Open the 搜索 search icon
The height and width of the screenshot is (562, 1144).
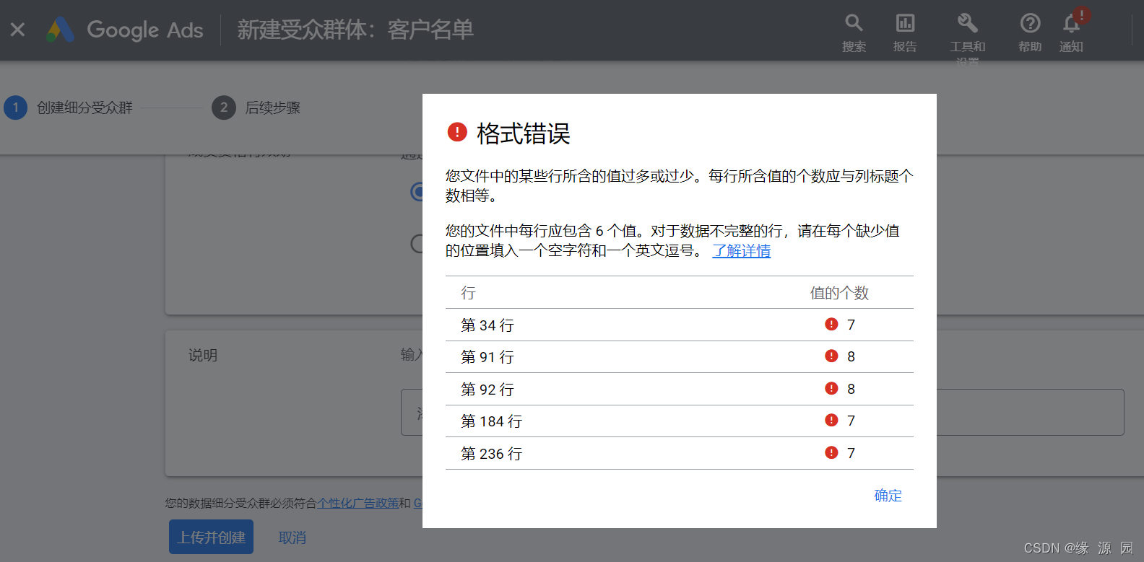[x=854, y=24]
